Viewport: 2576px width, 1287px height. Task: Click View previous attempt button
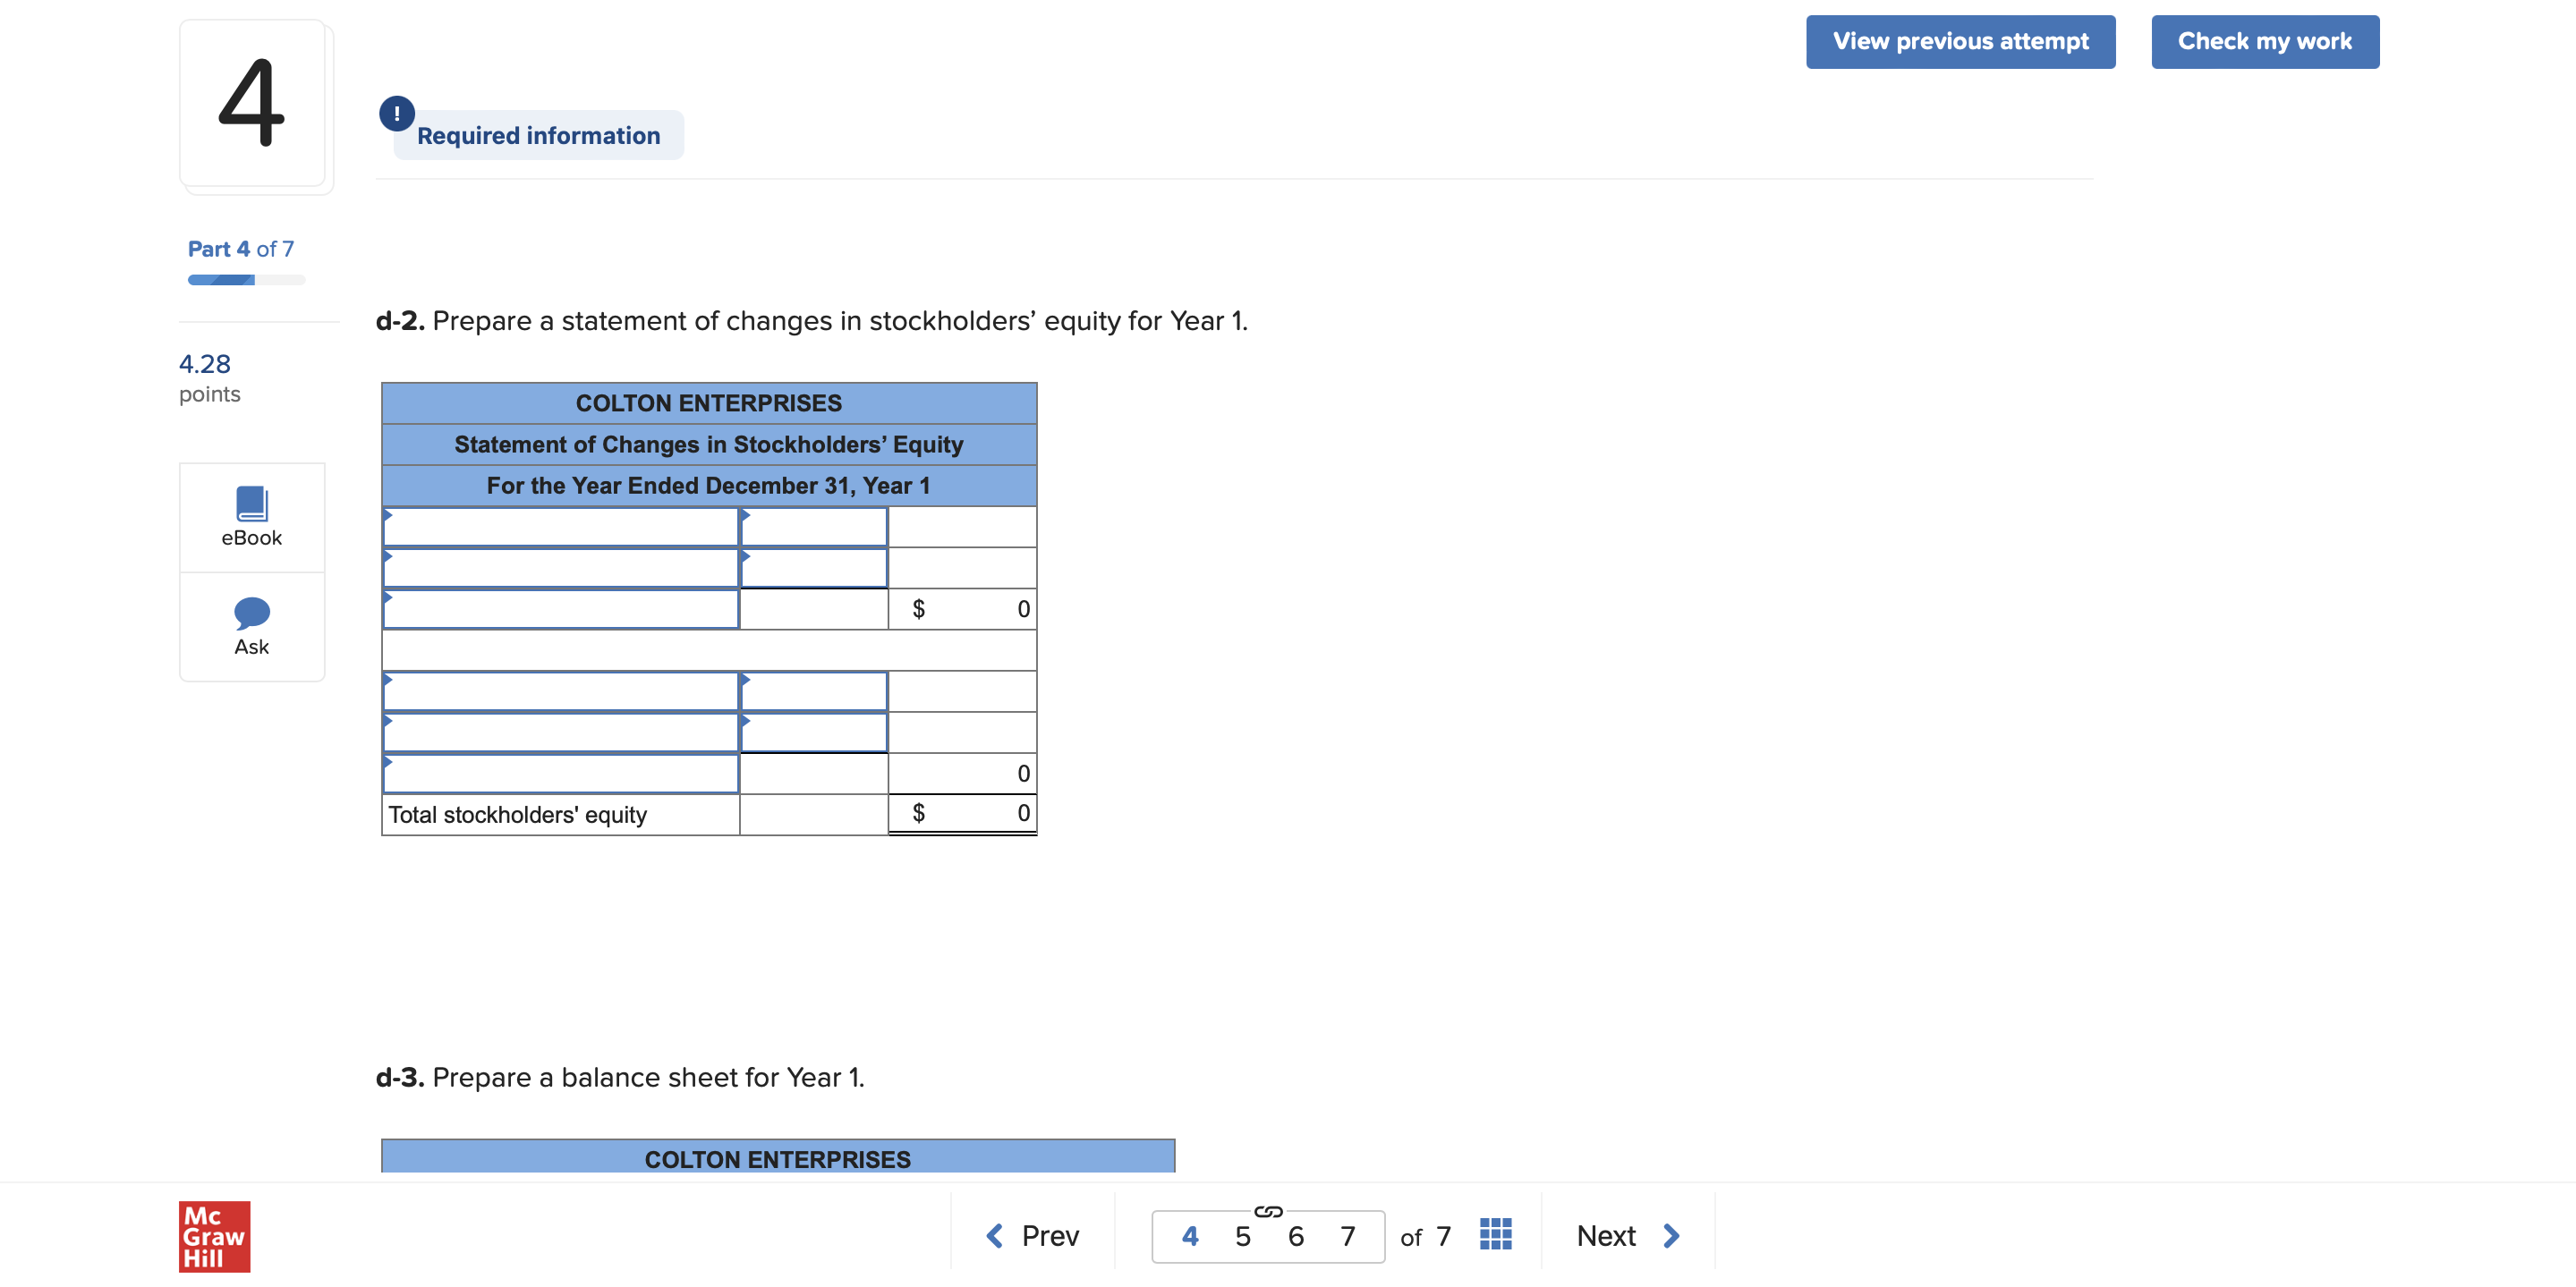1959,41
